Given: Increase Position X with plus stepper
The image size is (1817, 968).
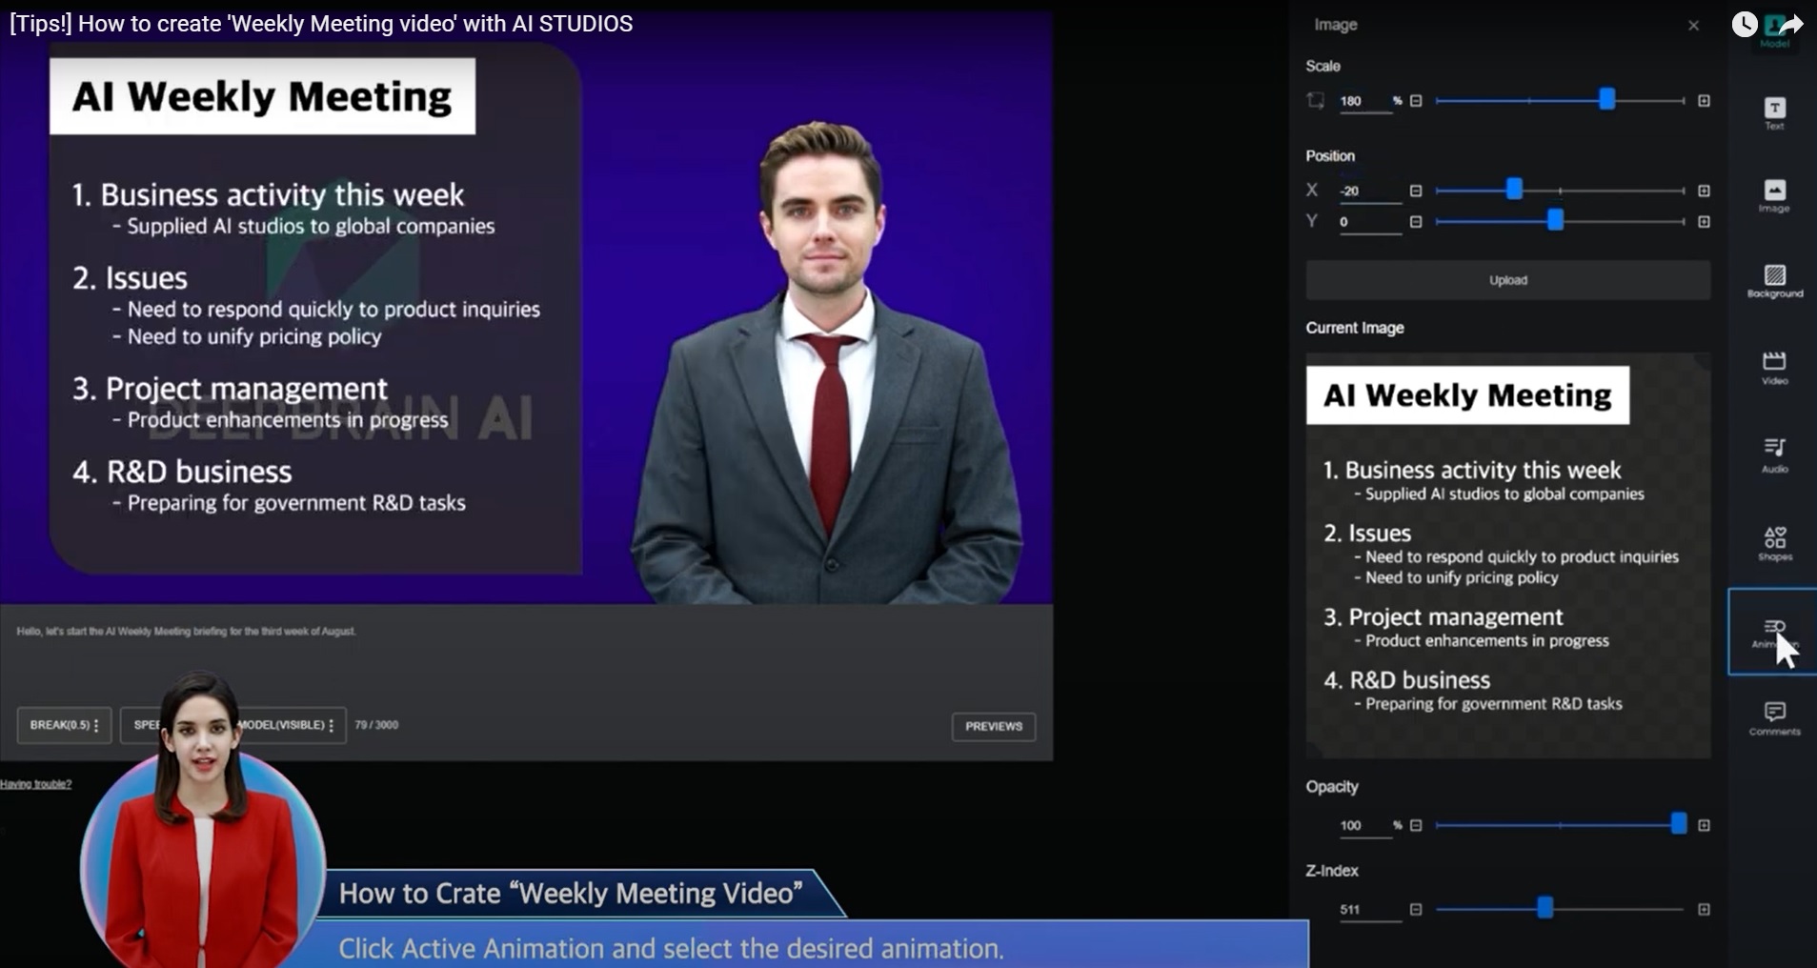Looking at the screenshot, I should coord(1704,191).
